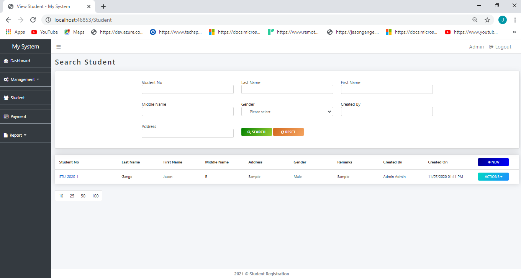
Task: Click the NEW student button
Action: (x=493, y=162)
